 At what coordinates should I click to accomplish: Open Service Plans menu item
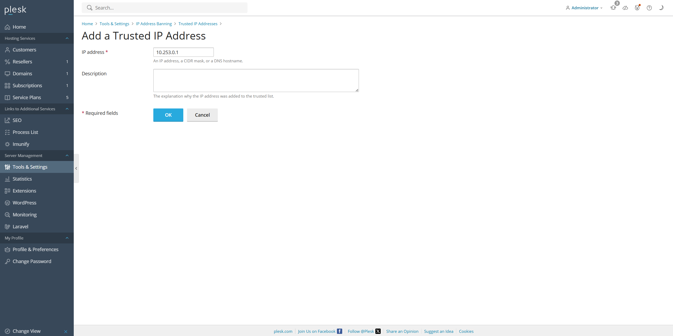tap(37, 98)
